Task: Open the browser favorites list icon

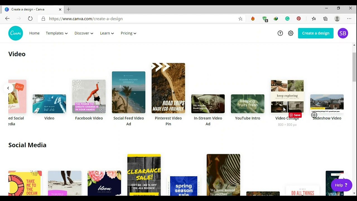Action: 314,19
